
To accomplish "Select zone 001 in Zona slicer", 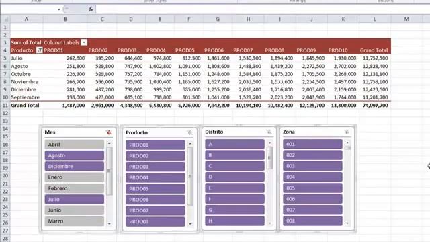I will tap(312, 144).
